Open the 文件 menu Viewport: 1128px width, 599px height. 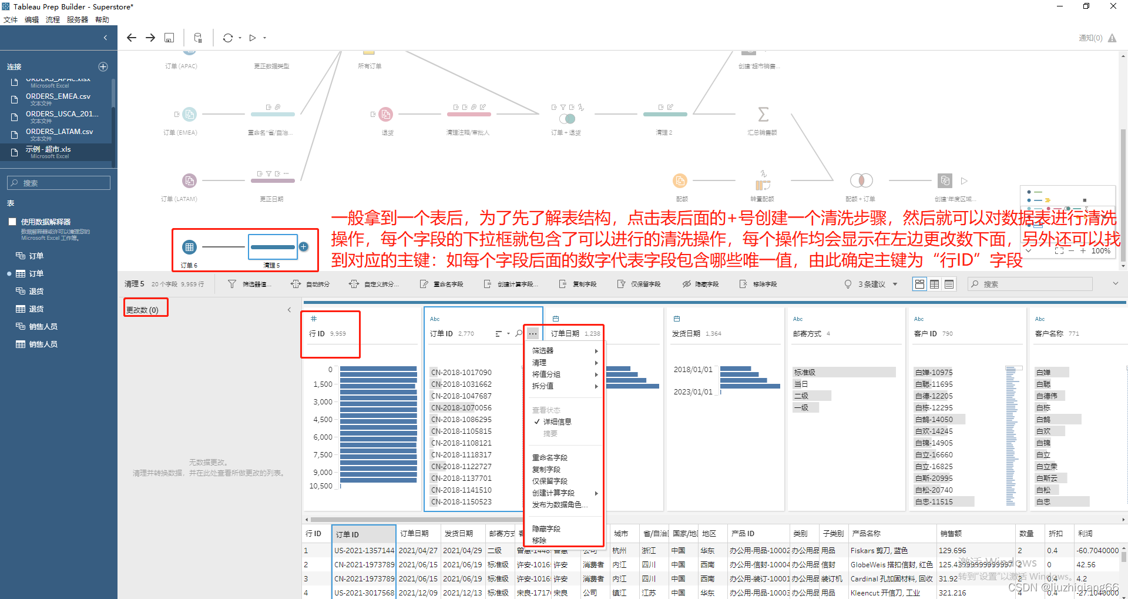pyautogui.click(x=11, y=19)
